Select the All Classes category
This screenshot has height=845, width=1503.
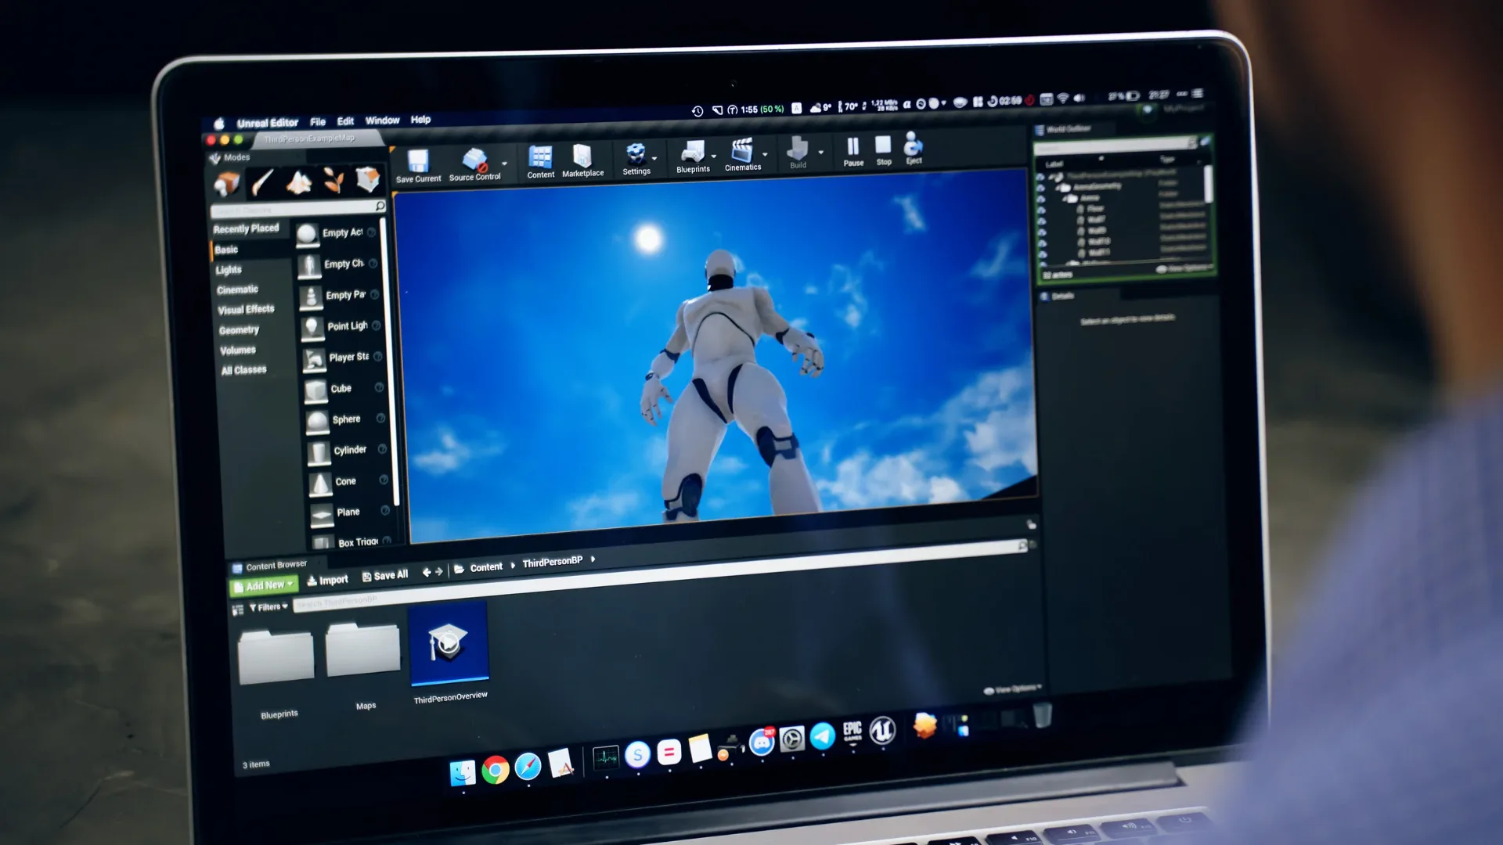[243, 370]
